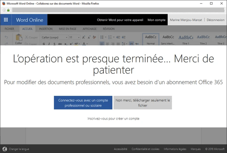Open the FICHIER tab
Viewport: 227px width, 153px height.
point(9,29)
